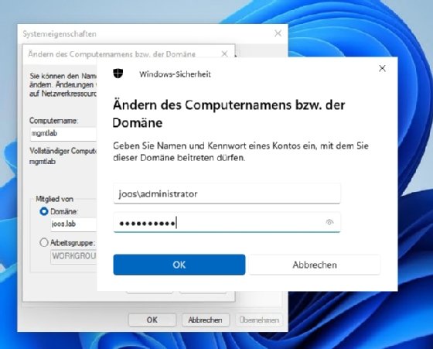Click the WORKGROUP Arbeitsgruppe field
Viewport: 433px width, 349px height.
[73, 256]
